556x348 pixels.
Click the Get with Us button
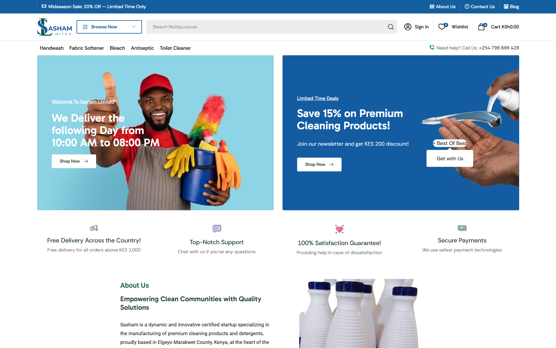(x=450, y=159)
